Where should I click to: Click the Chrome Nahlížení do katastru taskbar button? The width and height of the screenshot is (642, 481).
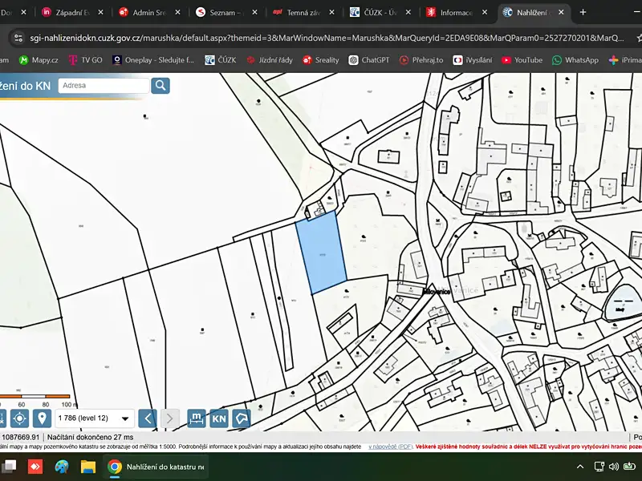point(156,467)
